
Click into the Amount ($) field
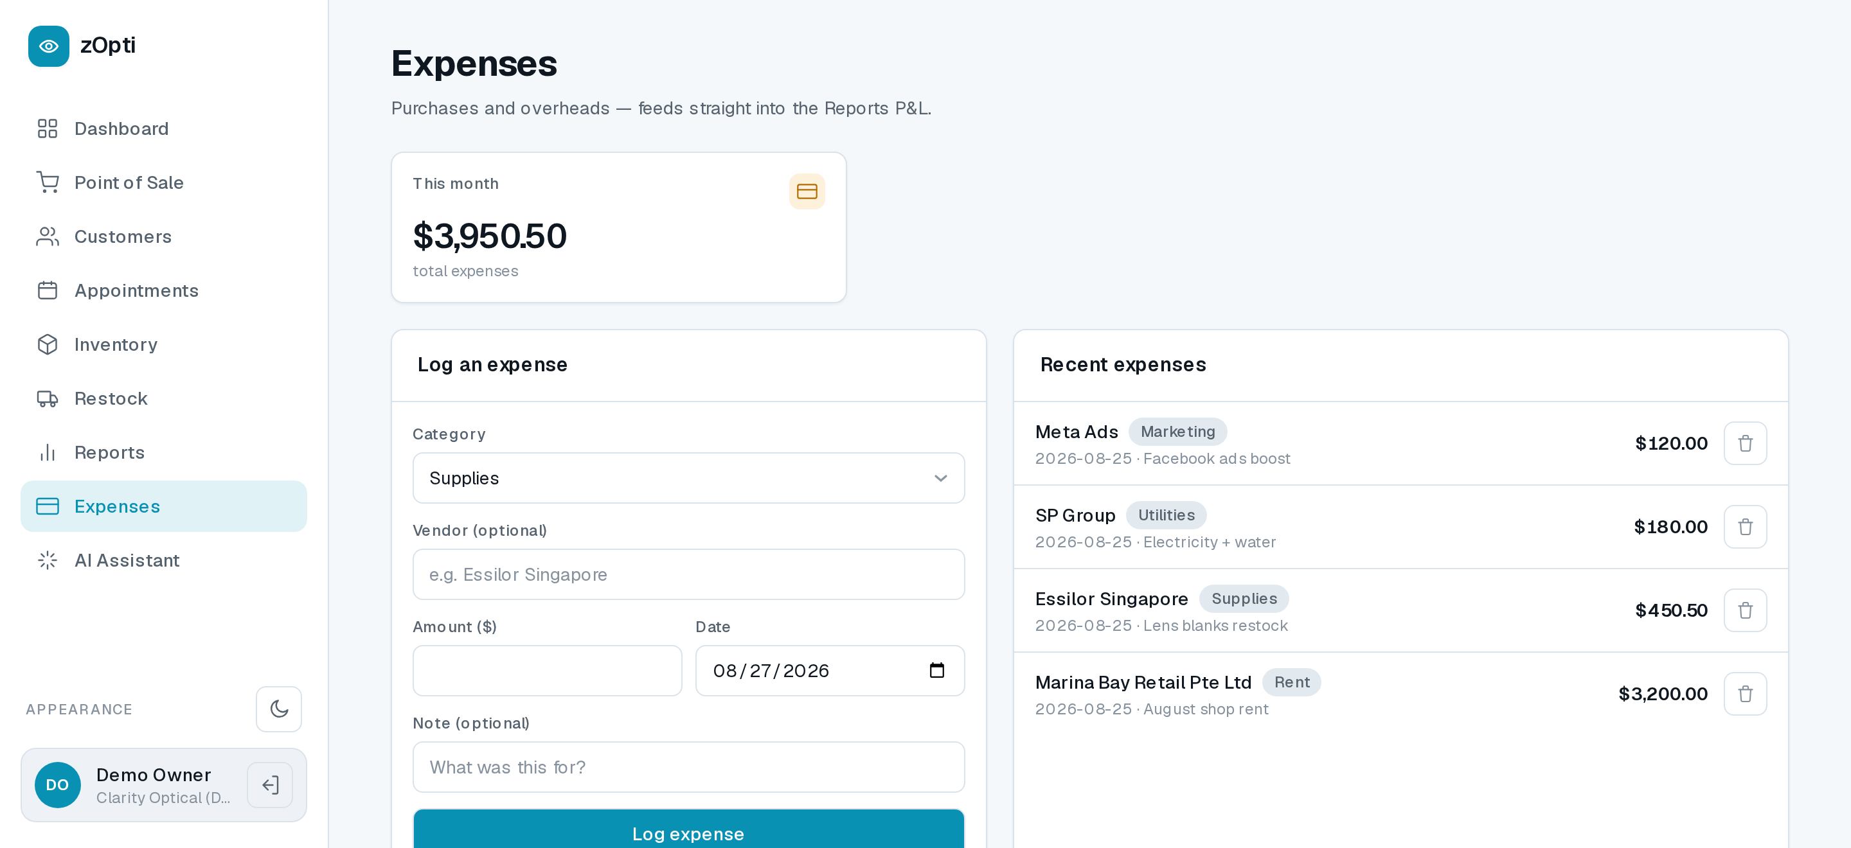pos(547,670)
